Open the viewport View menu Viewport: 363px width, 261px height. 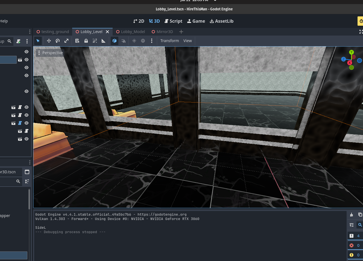188,41
